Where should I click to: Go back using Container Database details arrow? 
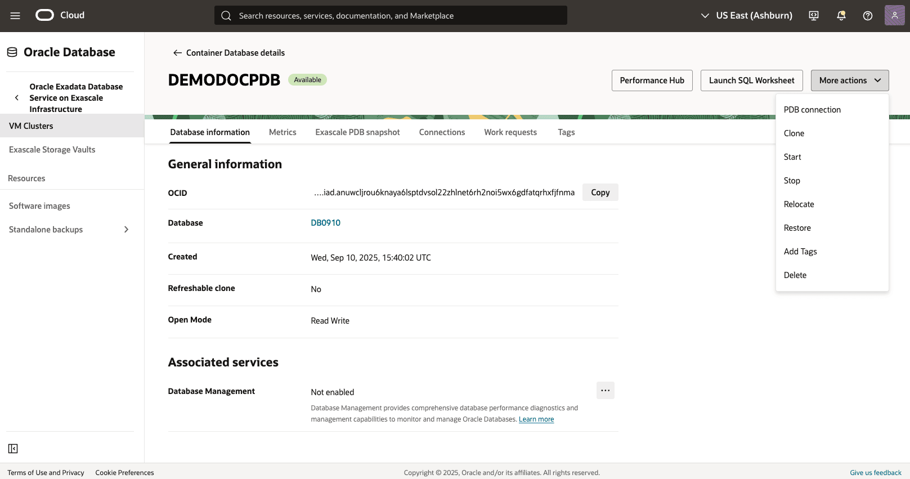coord(177,53)
